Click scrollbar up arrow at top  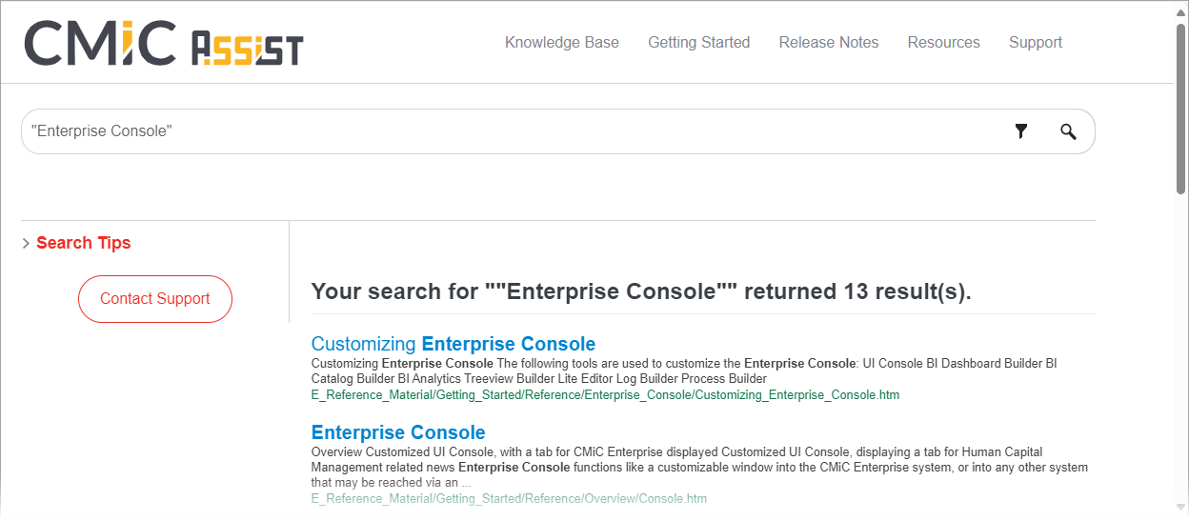[x=1181, y=8]
